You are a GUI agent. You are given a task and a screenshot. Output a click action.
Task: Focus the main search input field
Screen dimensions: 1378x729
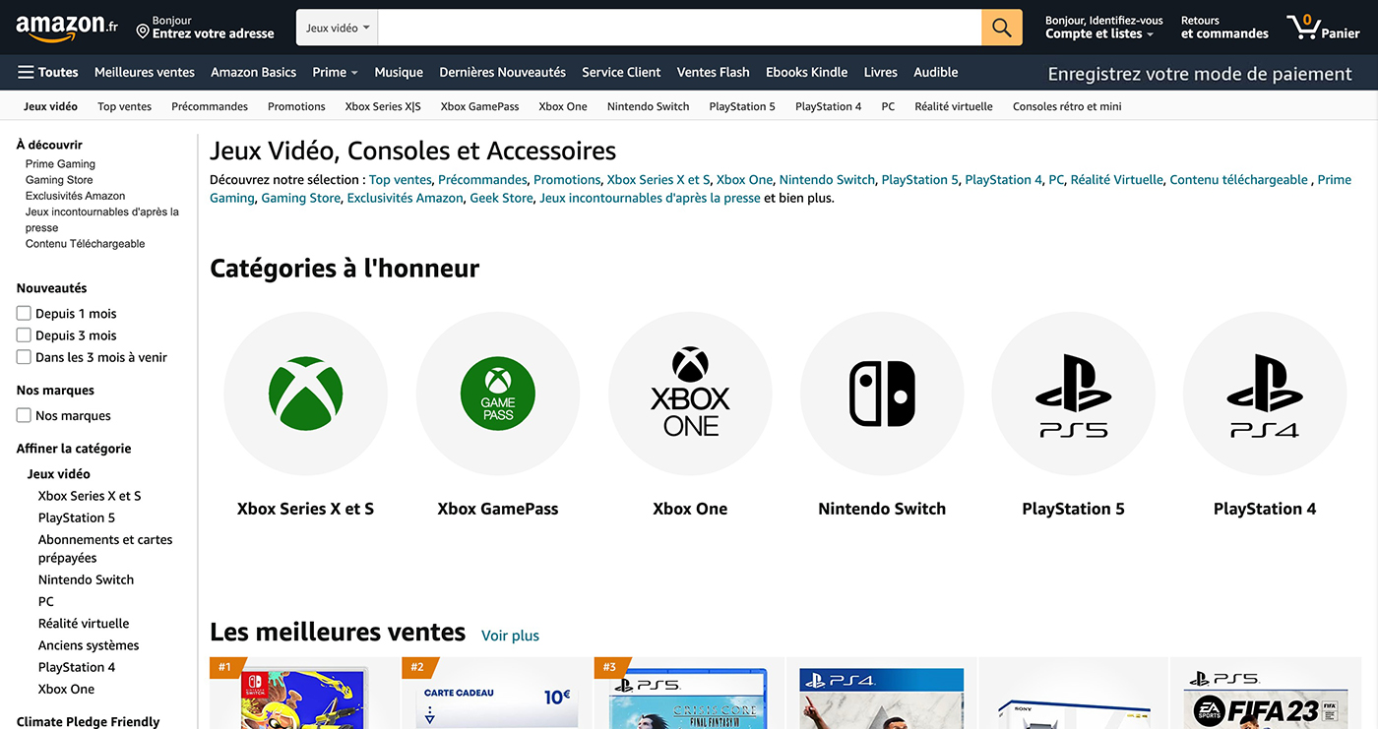(x=679, y=28)
